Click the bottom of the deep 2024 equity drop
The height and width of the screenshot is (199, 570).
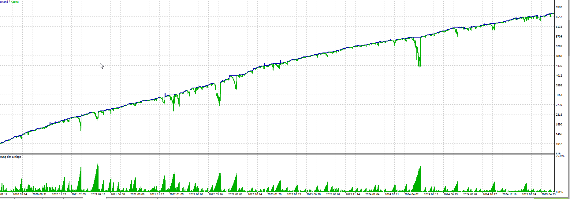pos(419,66)
